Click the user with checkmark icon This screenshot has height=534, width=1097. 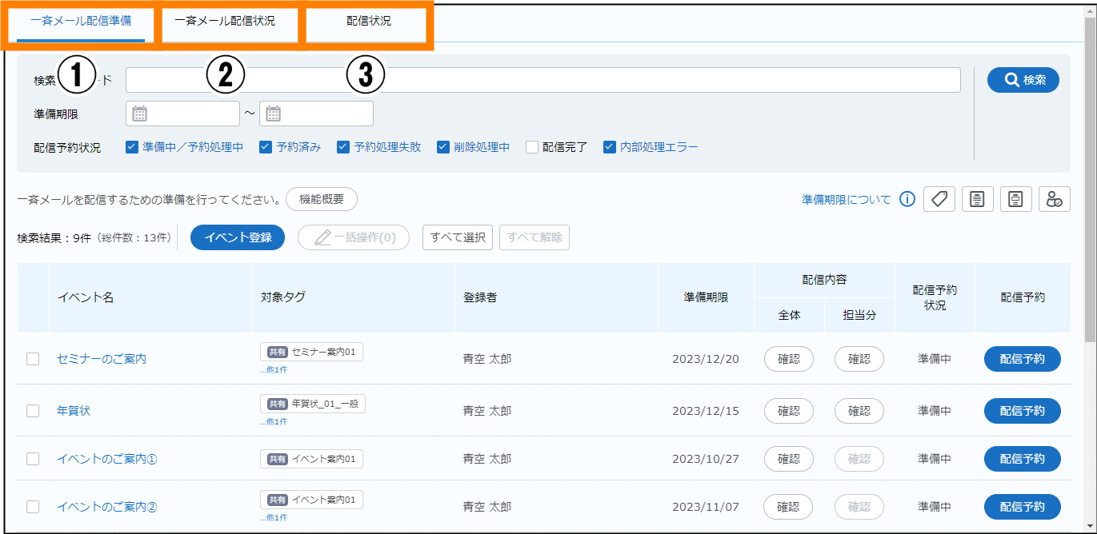point(1054,199)
